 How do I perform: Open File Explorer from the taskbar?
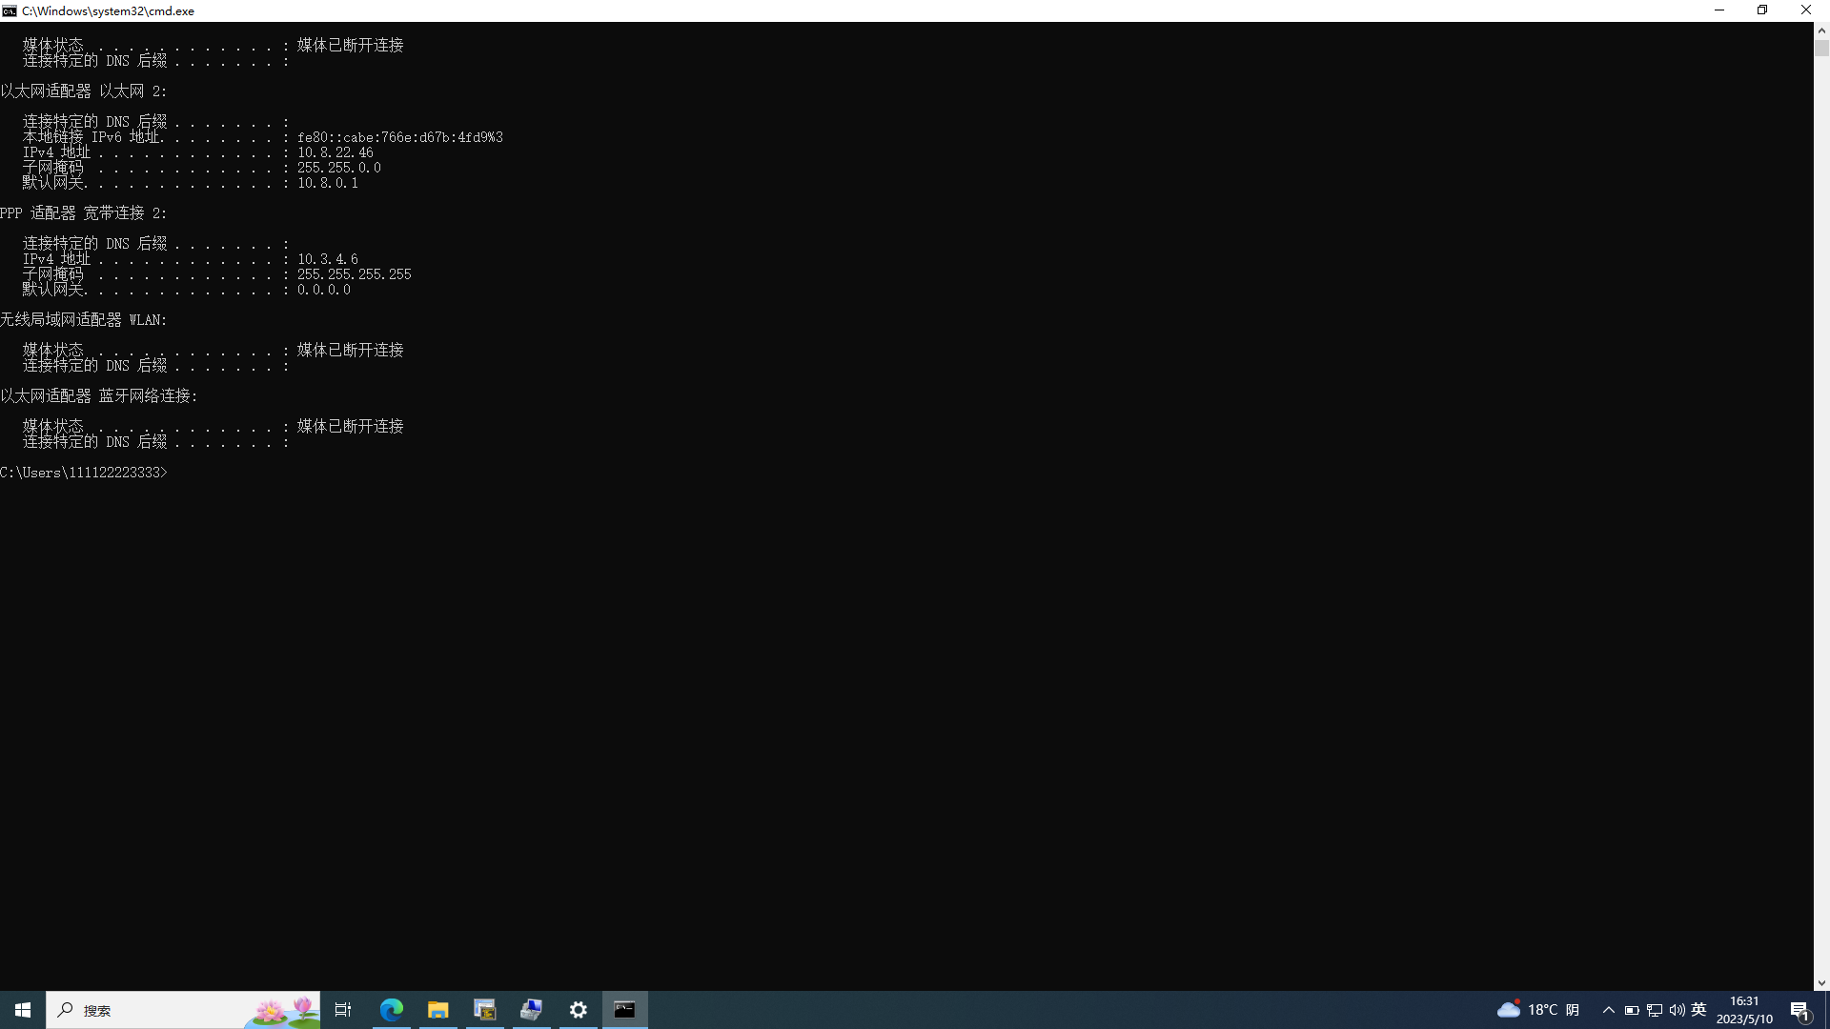point(438,1010)
